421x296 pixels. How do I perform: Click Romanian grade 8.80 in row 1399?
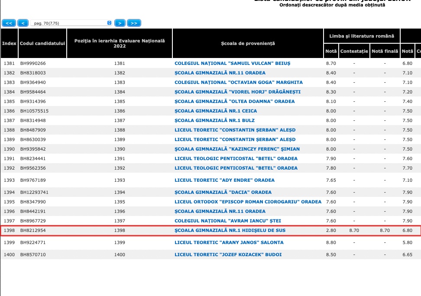click(331, 242)
